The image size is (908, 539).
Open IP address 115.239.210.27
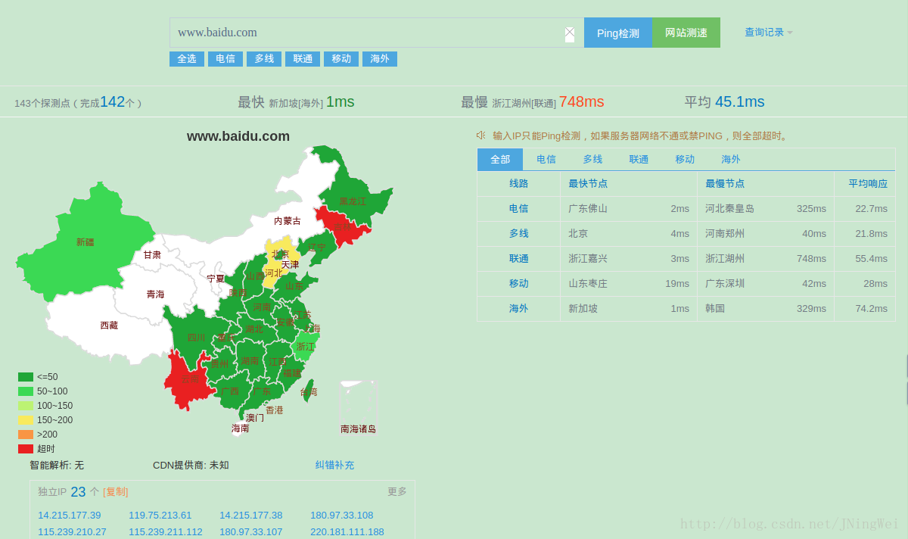pos(73,532)
